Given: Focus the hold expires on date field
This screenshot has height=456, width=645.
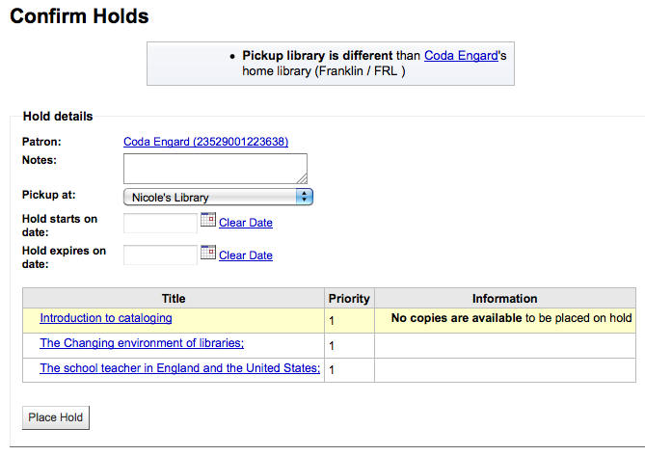Looking at the screenshot, I should click(x=160, y=255).
